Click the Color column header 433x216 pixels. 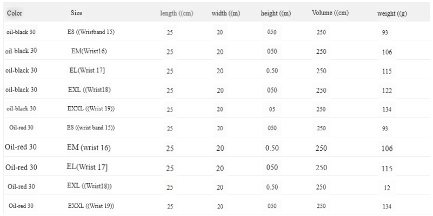tap(15, 12)
